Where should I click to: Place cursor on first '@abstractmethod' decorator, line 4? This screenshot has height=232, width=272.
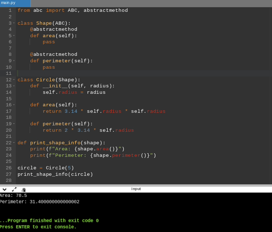pos(53,29)
